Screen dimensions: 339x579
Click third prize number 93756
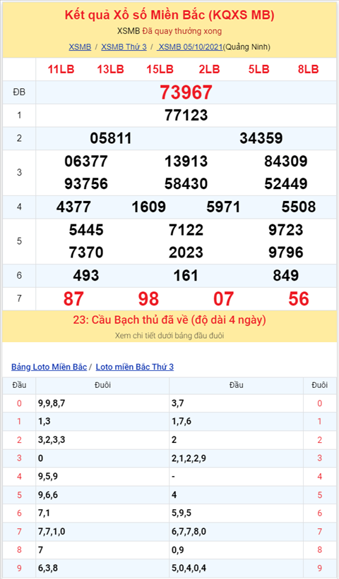pos(86,184)
